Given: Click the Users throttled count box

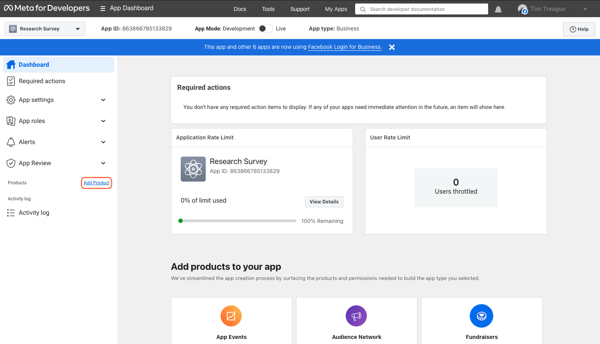Looking at the screenshot, I should (x=456, y=188).
